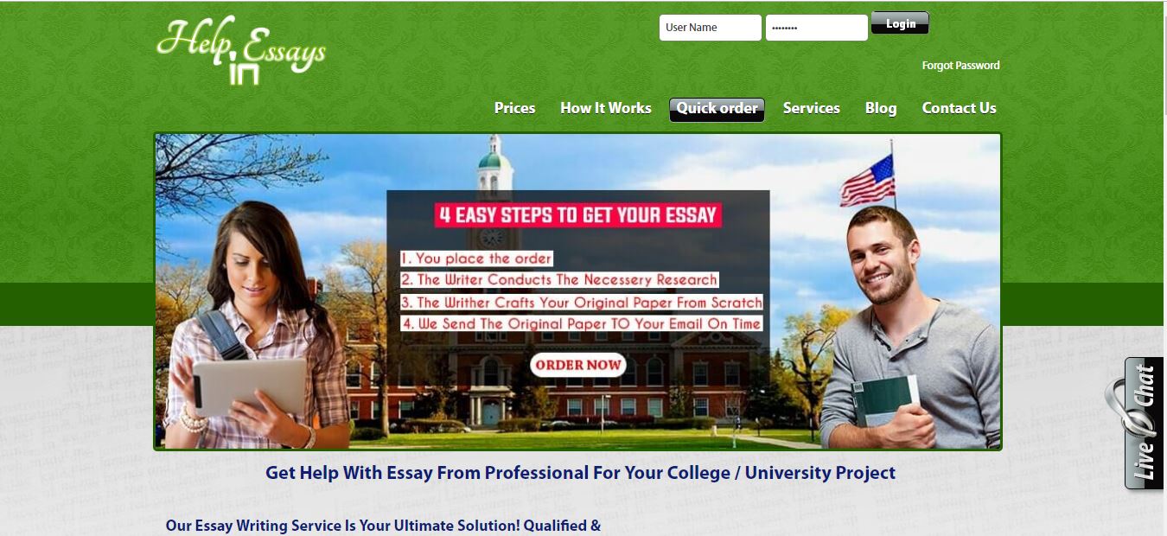Click the American flag in banner
The height and width of the screenshot is (536, 1167).
click(x=867, y=179)
